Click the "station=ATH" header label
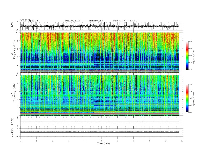The image size is (205, 158). coord(96,21)
